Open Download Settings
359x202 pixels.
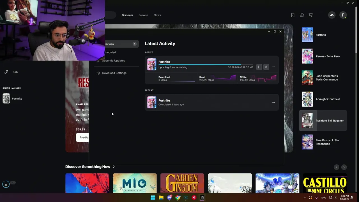click(111, 73)
